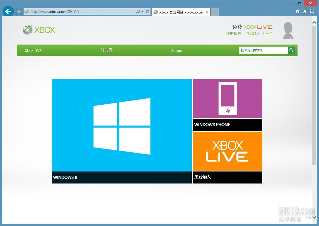Screen dimensions: 319x226
Task: Open the Support menu item
Action: (178, 50)
